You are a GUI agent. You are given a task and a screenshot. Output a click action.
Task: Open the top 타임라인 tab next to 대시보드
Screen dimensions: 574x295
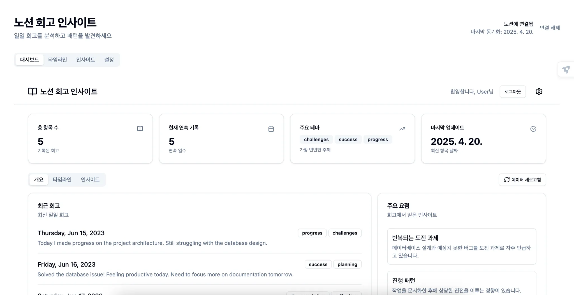tap(57, 60)
